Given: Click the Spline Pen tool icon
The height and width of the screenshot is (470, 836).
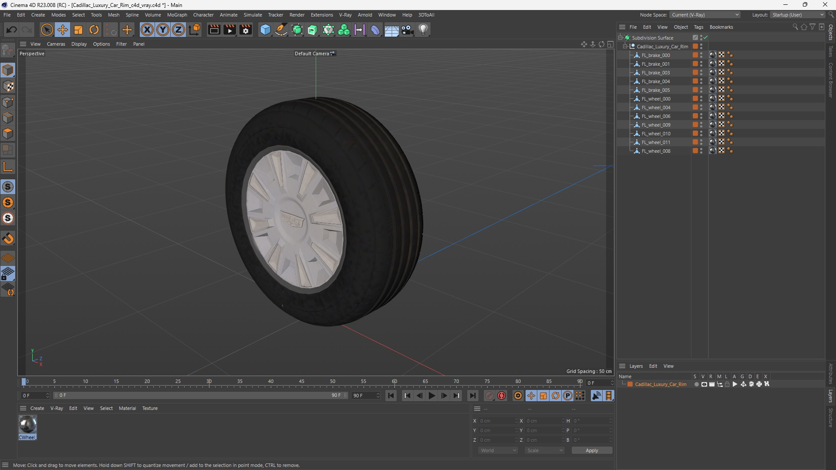Looking at the screenshot, I should point(281,30).
